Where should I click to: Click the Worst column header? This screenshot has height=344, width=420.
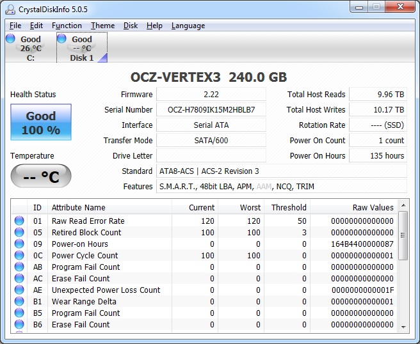(241, 208)
